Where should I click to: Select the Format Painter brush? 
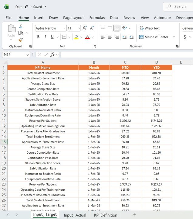point(21,40)
